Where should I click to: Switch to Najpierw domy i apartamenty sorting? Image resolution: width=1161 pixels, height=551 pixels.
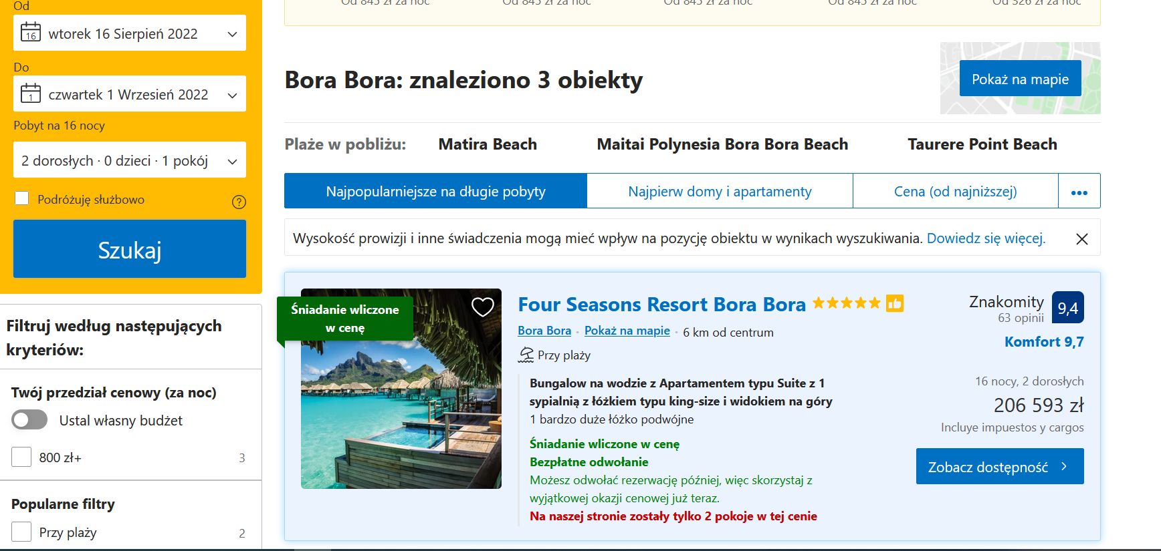pyautogui.click(x=719, y=191)
